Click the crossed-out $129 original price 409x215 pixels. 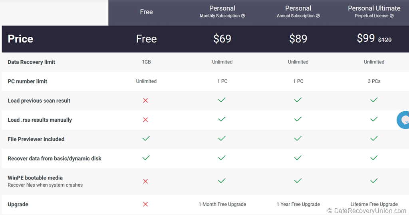tap(385, 39)
